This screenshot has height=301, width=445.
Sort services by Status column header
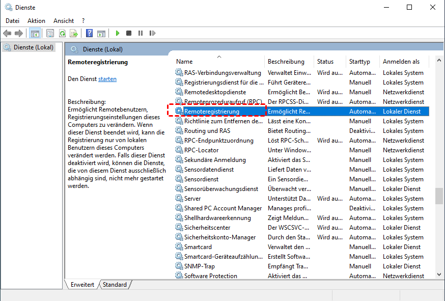[x=325, y=62]
